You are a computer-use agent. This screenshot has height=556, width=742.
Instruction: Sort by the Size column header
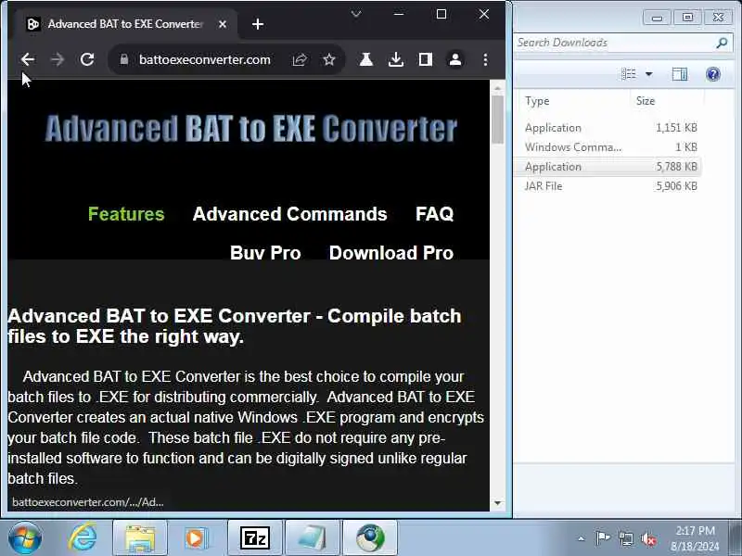[645, 101]
